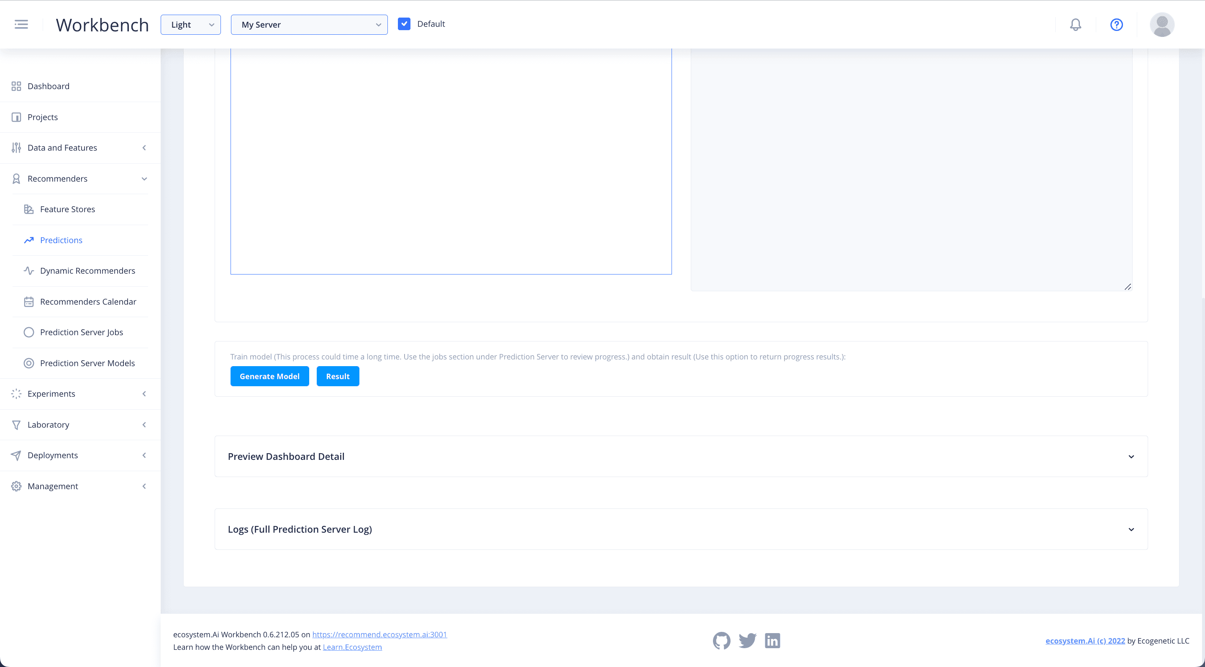Viewport: 1205px width, 667px height.
Task: Open the Dashboard menu item
Action: click(x=48, y=85)
